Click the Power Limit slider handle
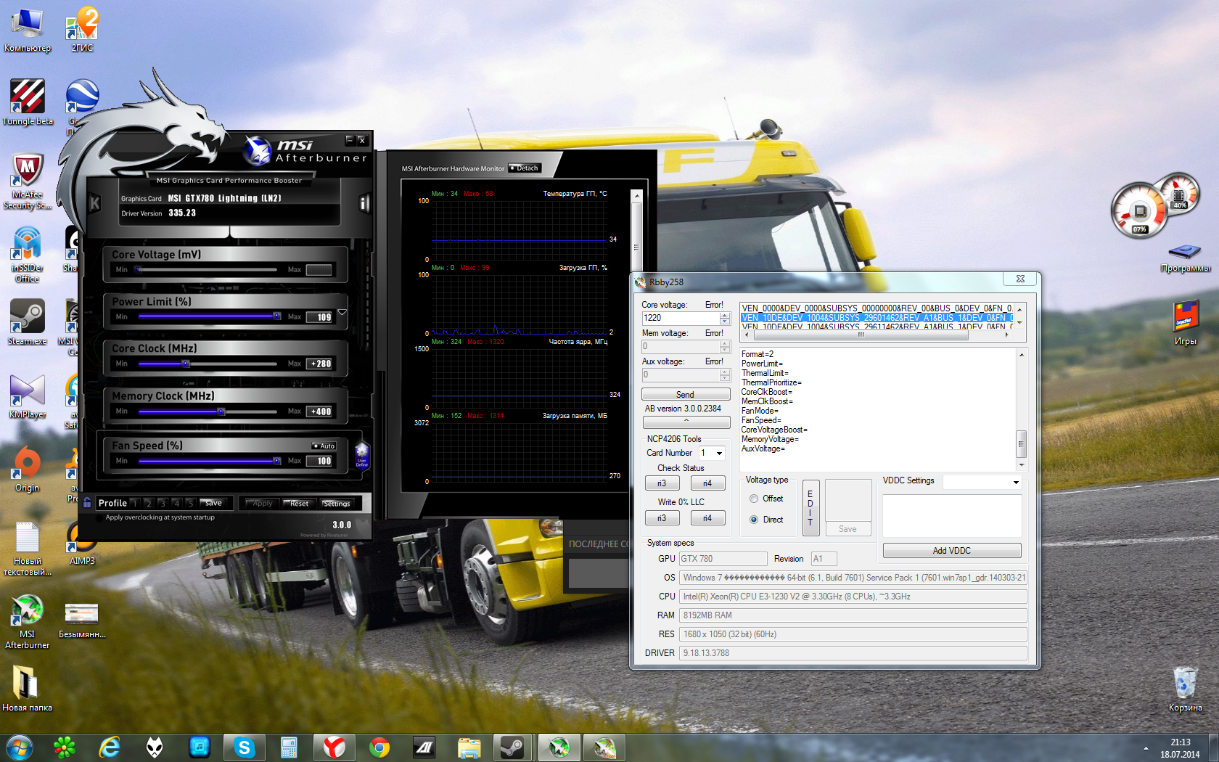Viewport: 1219px width, 762px height. point(276,316)
